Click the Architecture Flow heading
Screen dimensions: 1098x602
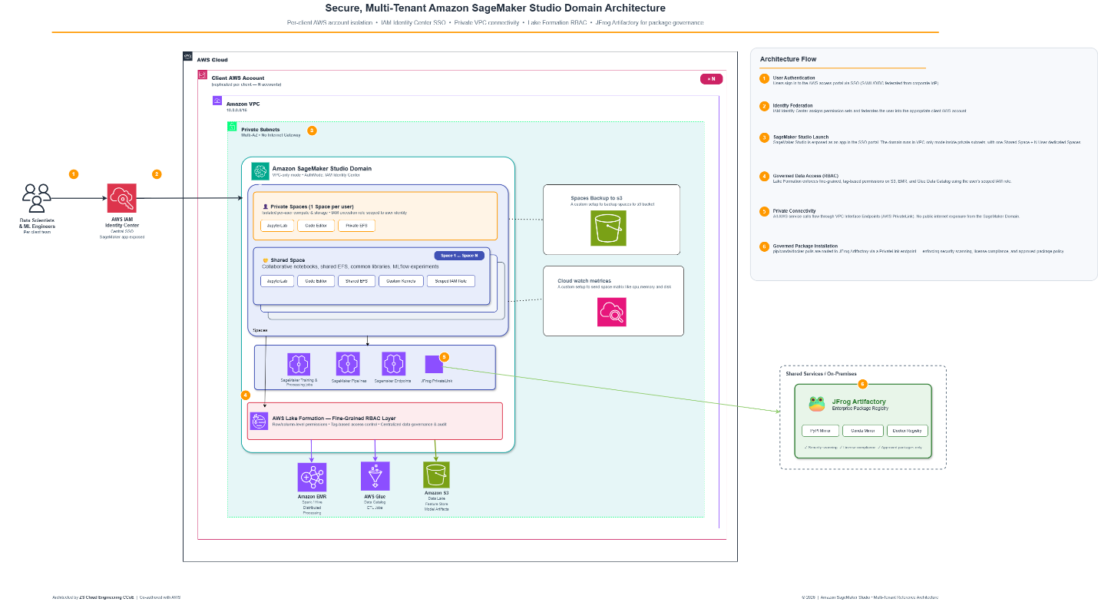[789, 59]
